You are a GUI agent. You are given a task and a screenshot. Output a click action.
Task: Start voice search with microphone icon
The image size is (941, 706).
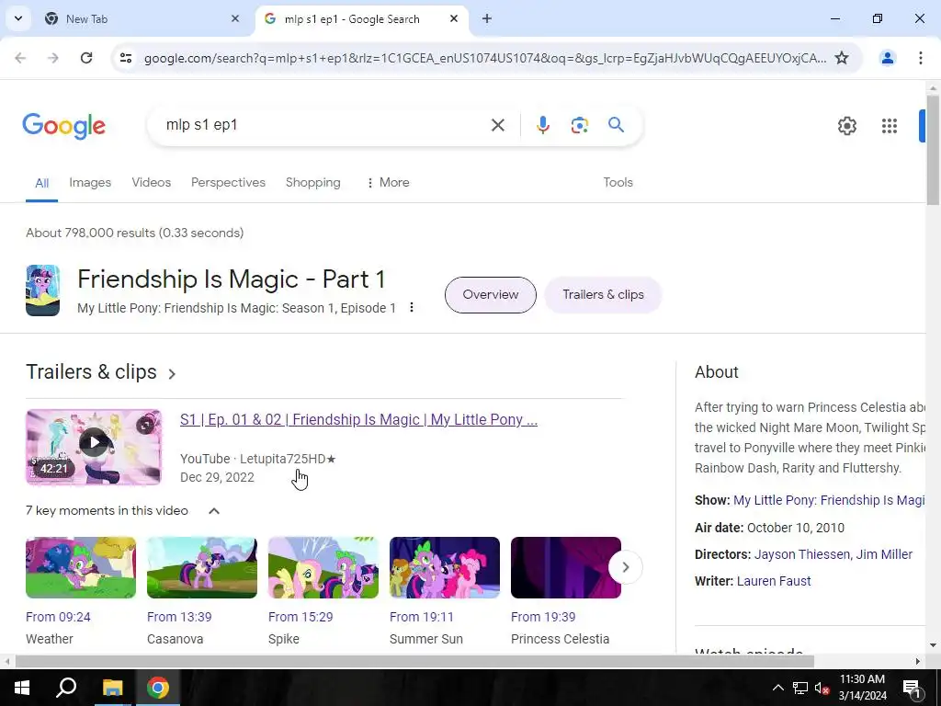542,125
